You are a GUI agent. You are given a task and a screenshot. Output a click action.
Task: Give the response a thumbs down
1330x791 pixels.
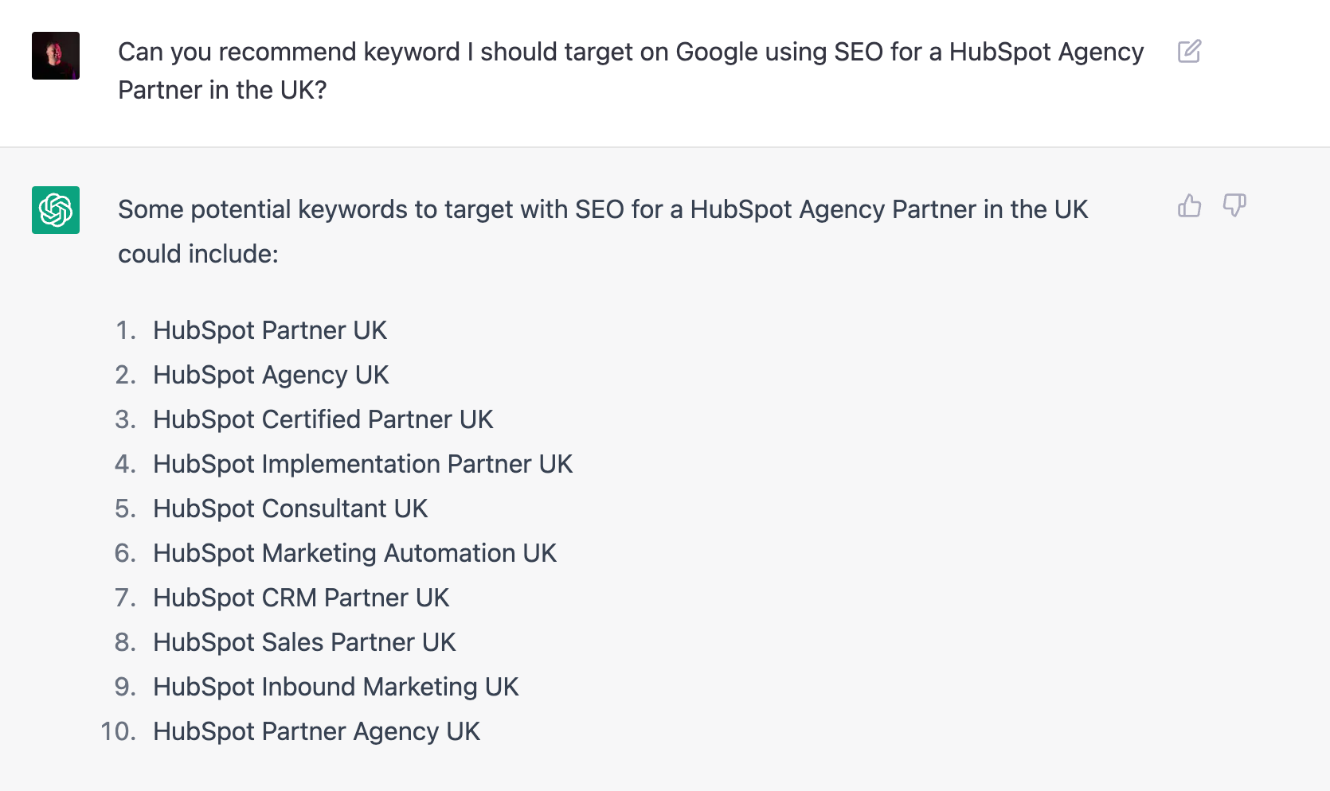(1234, 206)
